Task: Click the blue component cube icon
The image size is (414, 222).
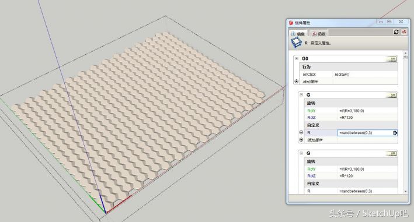Action: (x=296, y=43)
